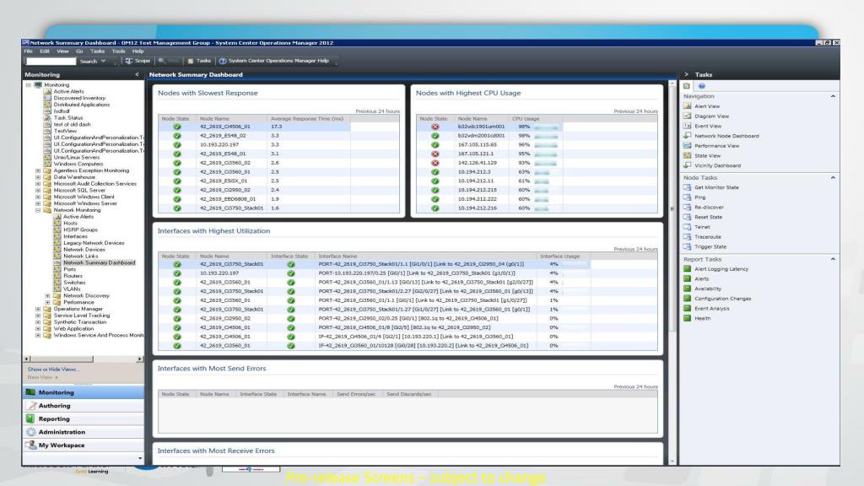The image size is (864, 486).
Task: Click the Vicinity Dashboard icon
Action: click(x=687, y=165)
